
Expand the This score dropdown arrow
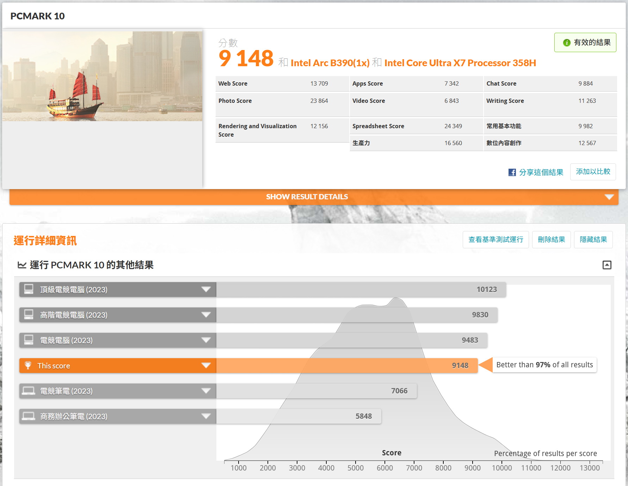click(206, 366)
